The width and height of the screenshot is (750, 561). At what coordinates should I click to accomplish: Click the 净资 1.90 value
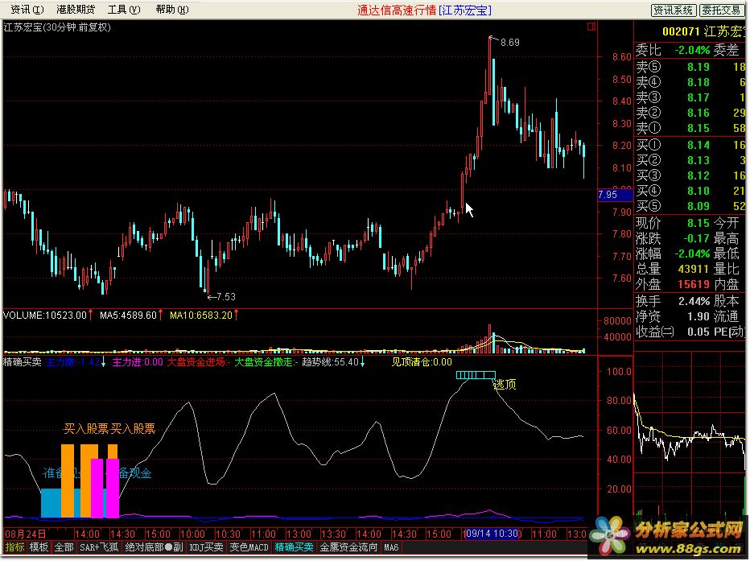click(698, 316)
